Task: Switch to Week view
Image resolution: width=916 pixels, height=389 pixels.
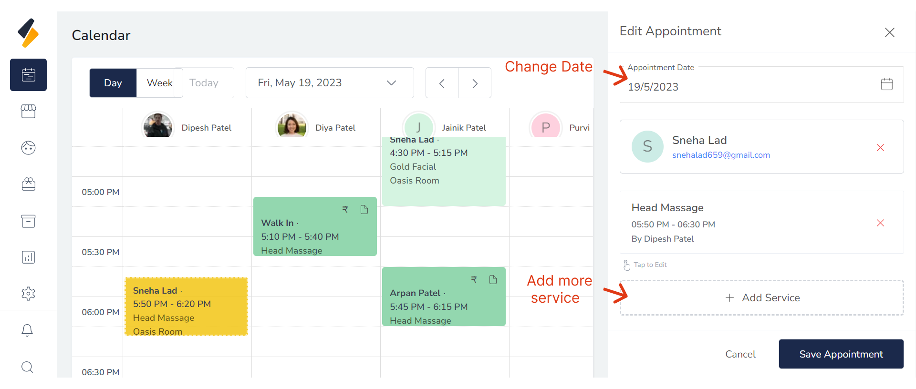Action: (x=159, y=83)
